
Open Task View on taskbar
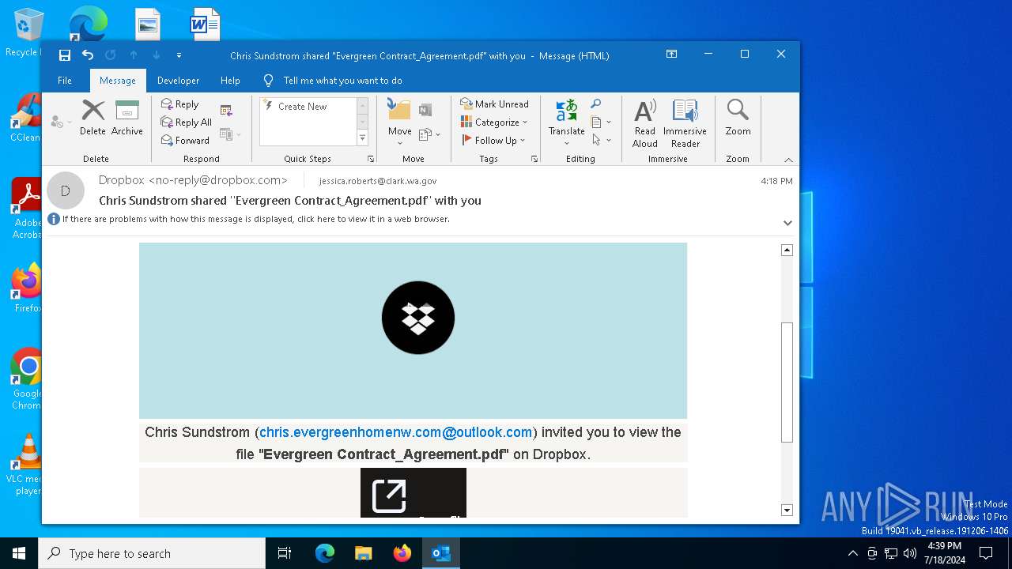pyautogui.click(x=285, y=553)
